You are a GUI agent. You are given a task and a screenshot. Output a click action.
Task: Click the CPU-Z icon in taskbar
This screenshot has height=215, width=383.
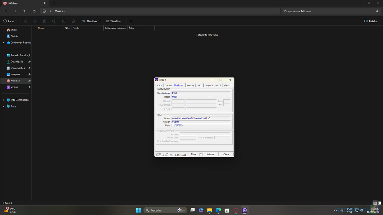coord(245,210)
